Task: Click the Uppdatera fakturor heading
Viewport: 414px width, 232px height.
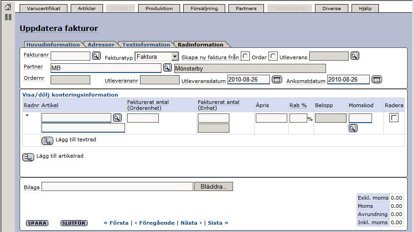Action: point(59,28)
